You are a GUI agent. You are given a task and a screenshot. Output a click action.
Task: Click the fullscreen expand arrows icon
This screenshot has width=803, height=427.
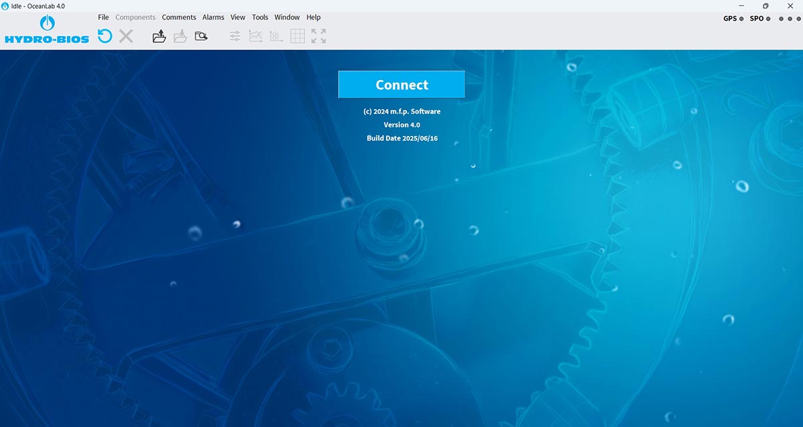click(x=319, y=36)
